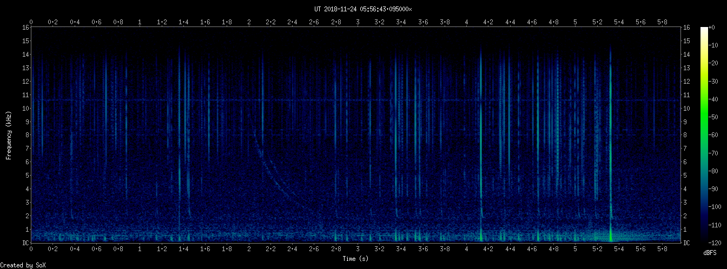Screen dimensions: 727x269
Task: Click '5' on the bottom time axis
Action: (575, 249)
